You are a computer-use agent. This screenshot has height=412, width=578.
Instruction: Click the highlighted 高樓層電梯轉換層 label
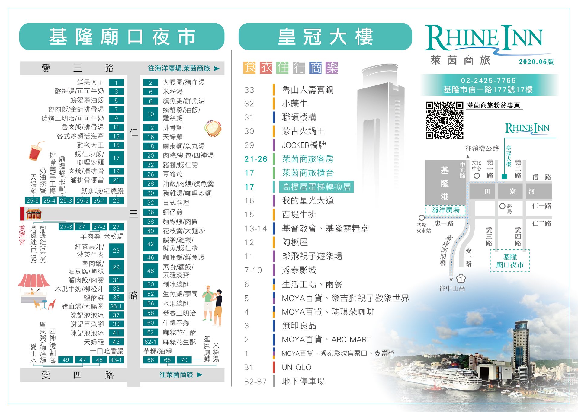[x=316, y=187]
